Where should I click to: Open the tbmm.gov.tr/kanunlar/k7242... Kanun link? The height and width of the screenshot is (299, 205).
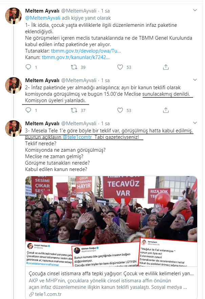(76, 57)
